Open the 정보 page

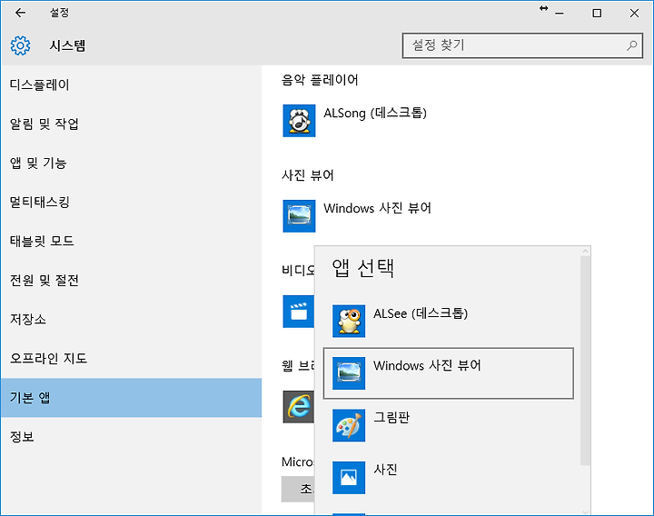pyautogui.click(x=132, y=437)
